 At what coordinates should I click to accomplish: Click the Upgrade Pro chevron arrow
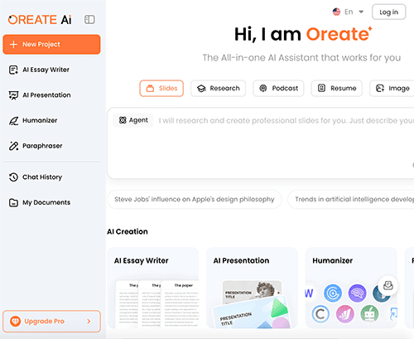[89, 321]
